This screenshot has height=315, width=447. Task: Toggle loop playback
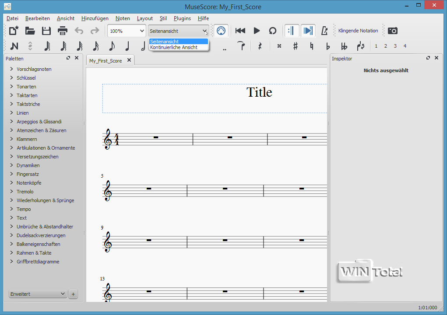pyautogui.click(x=272, y=31)
